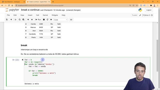Click the Vendas value 7176
The image size is (160, 90).
pyautogui.click(x=41, y=34)
